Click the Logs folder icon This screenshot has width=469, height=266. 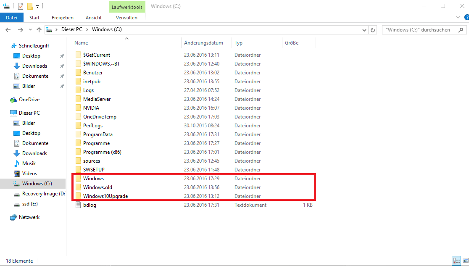pyautogui.click(x=78, y=90)
